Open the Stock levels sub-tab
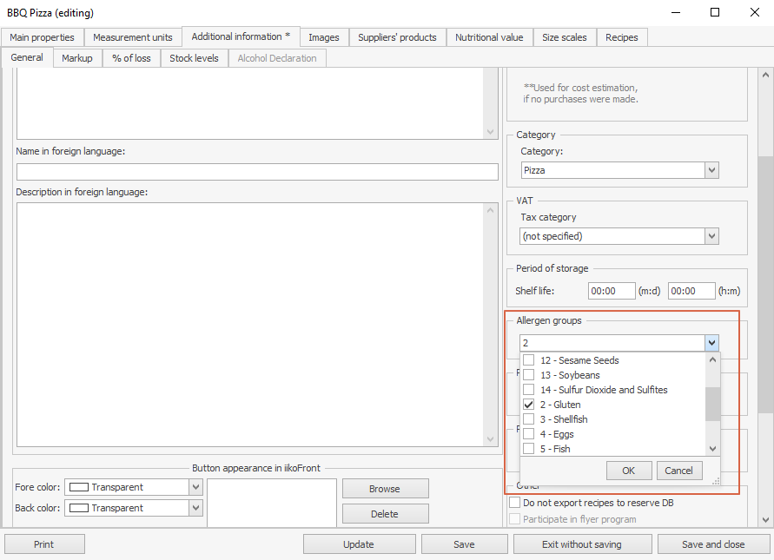Image resolution: width=774 pixels, height=560 pixels. [x=194, y=58]
